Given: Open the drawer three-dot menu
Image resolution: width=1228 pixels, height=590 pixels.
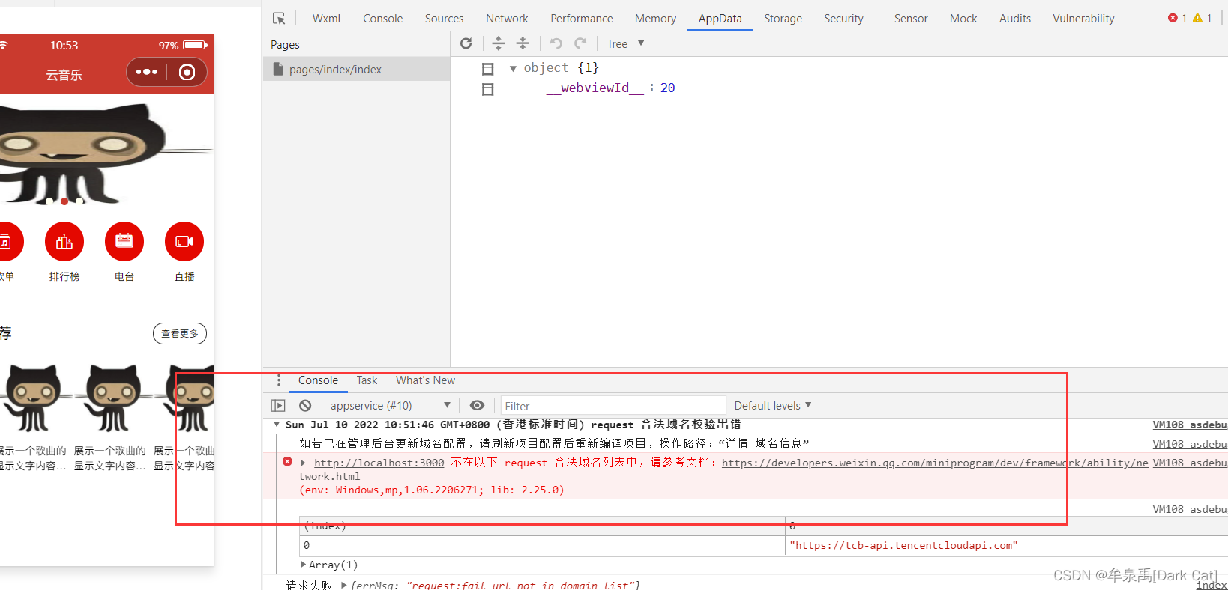Looking at the screenshot, I should pyautogui.click(x=279, y=381).
